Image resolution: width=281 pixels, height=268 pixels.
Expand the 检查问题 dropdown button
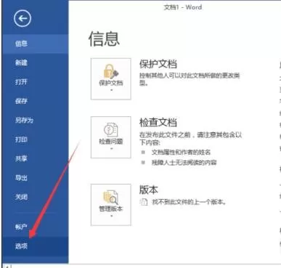(x=111, y=137)
